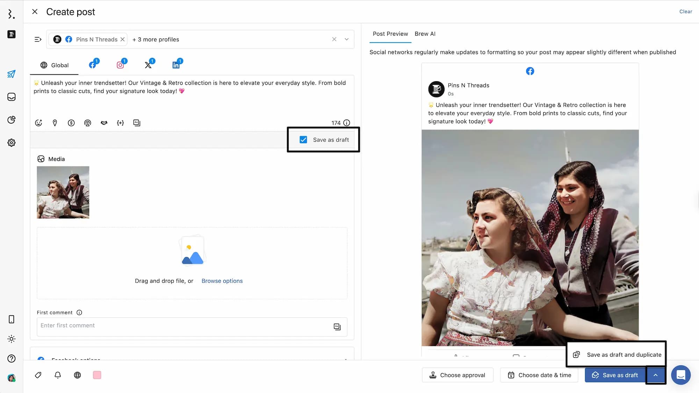Viewport: 699px width, 393px height.
Task: Collapse the Save as draft options chevron
Action: tap(655, 375)
